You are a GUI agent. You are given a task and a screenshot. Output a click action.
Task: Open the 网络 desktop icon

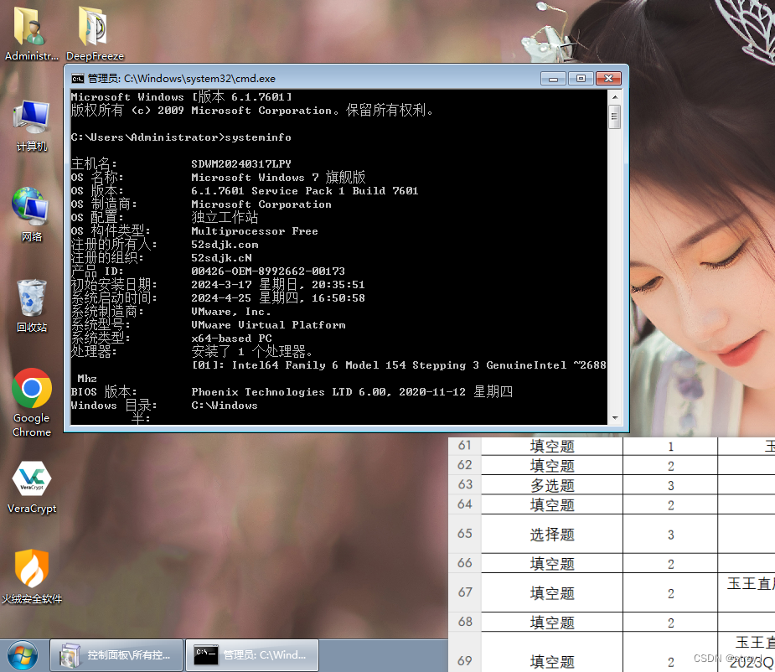tap(32, 215)
